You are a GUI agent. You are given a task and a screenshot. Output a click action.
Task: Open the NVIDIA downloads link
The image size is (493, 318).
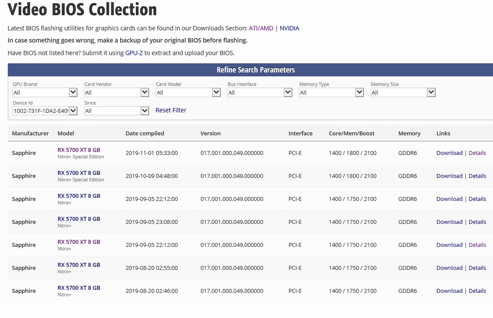pyautogui.click(x=290, y=28)
